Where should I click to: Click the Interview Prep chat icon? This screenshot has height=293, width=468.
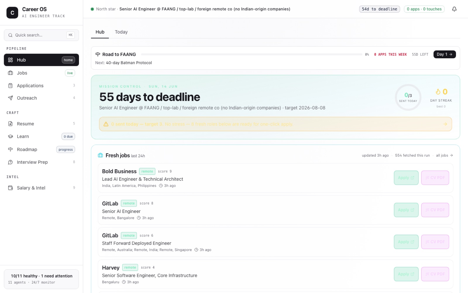[10, 162]
